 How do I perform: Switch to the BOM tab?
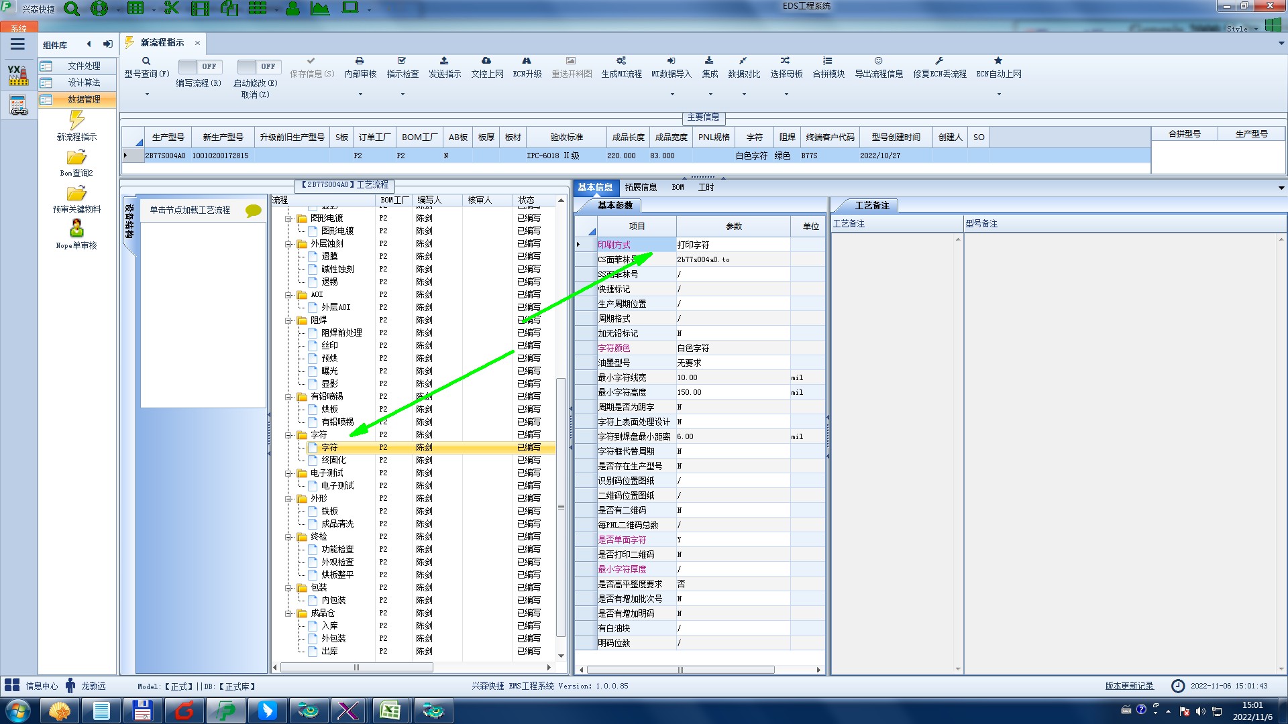(x=678, y=188)
